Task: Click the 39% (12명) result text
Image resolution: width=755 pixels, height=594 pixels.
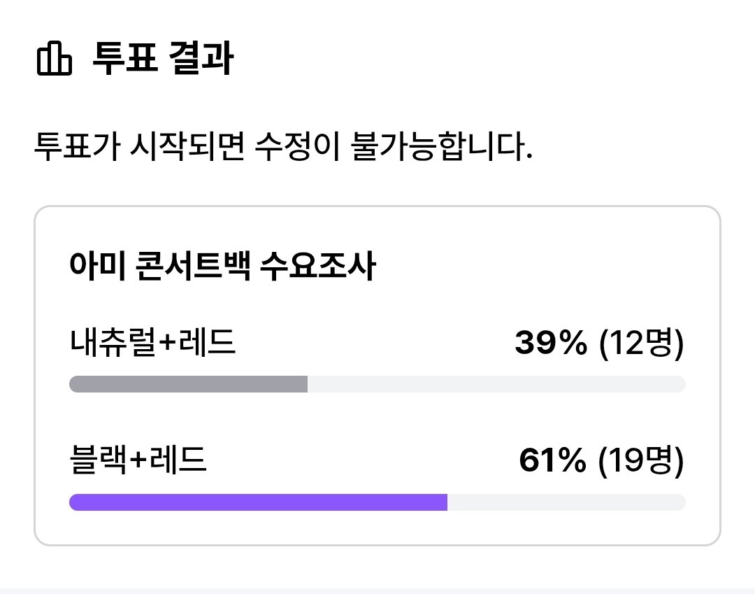Action: [600, 343]
